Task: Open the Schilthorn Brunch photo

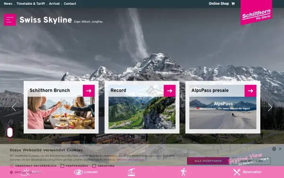Action: click(x=61, y=113)
